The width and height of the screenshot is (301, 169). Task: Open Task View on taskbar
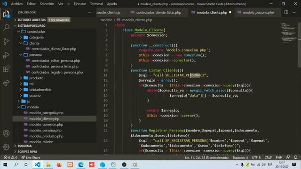point(26,165)
